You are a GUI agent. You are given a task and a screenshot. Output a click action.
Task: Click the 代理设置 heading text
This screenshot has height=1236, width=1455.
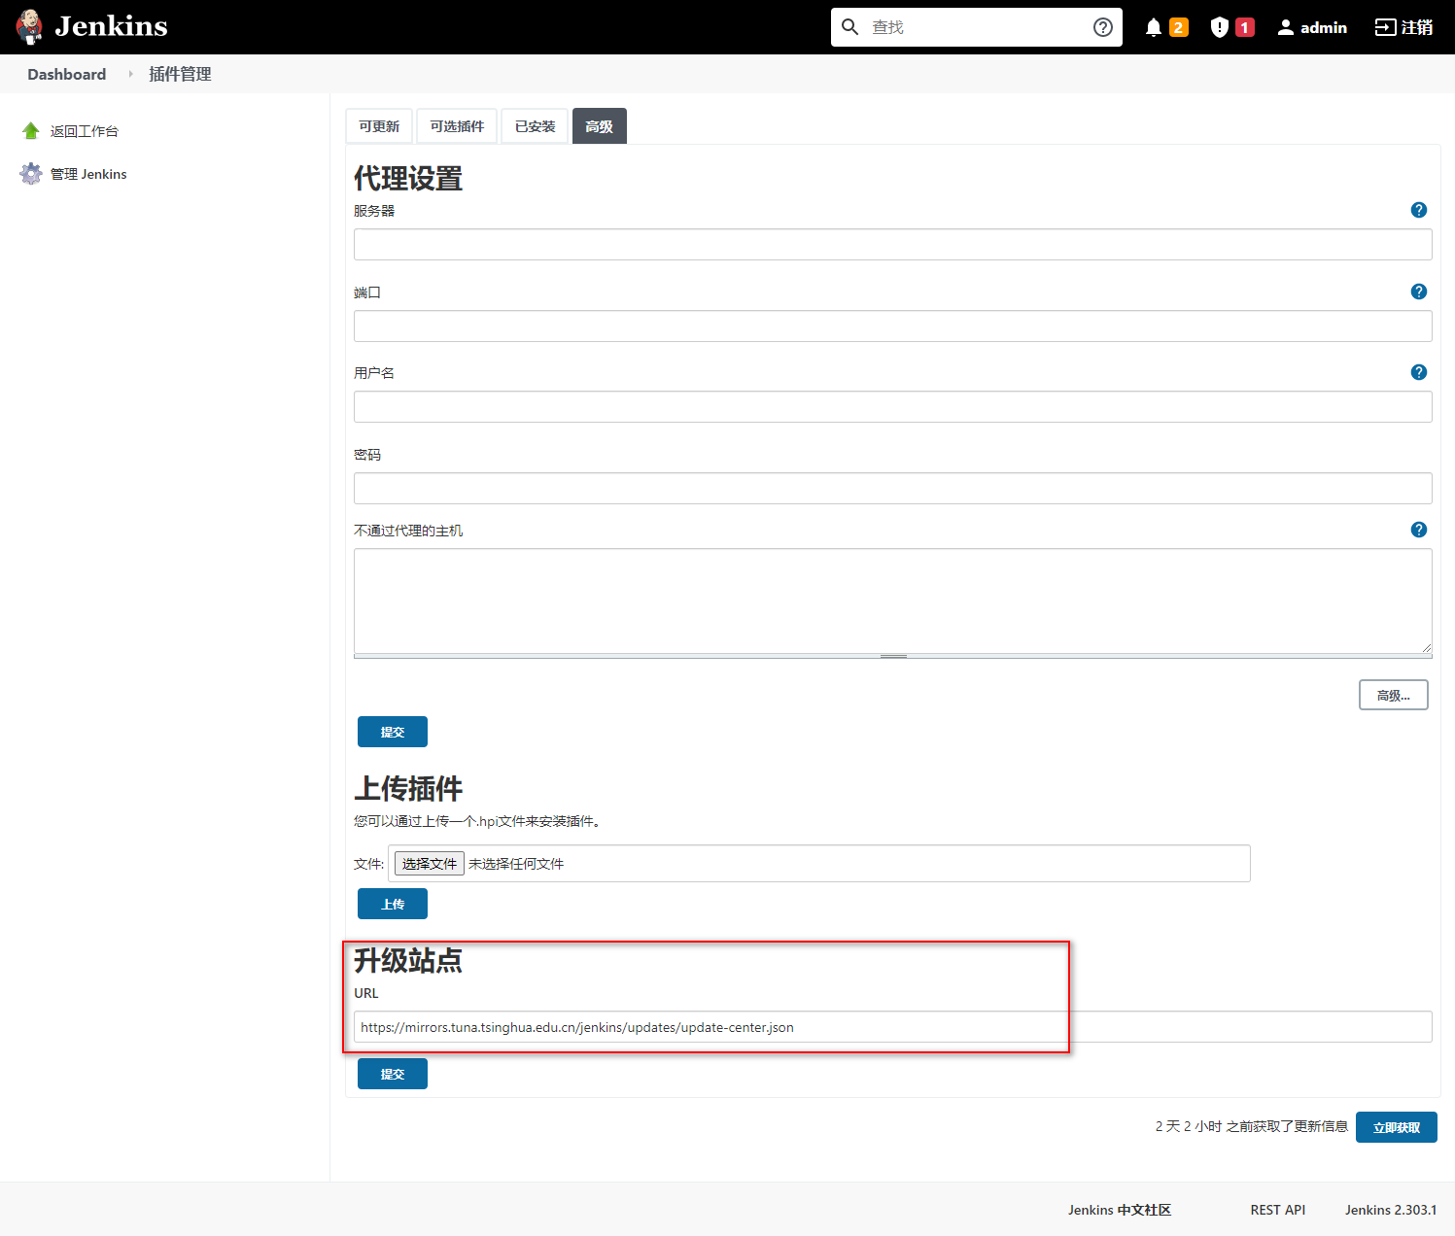(408, 178)
